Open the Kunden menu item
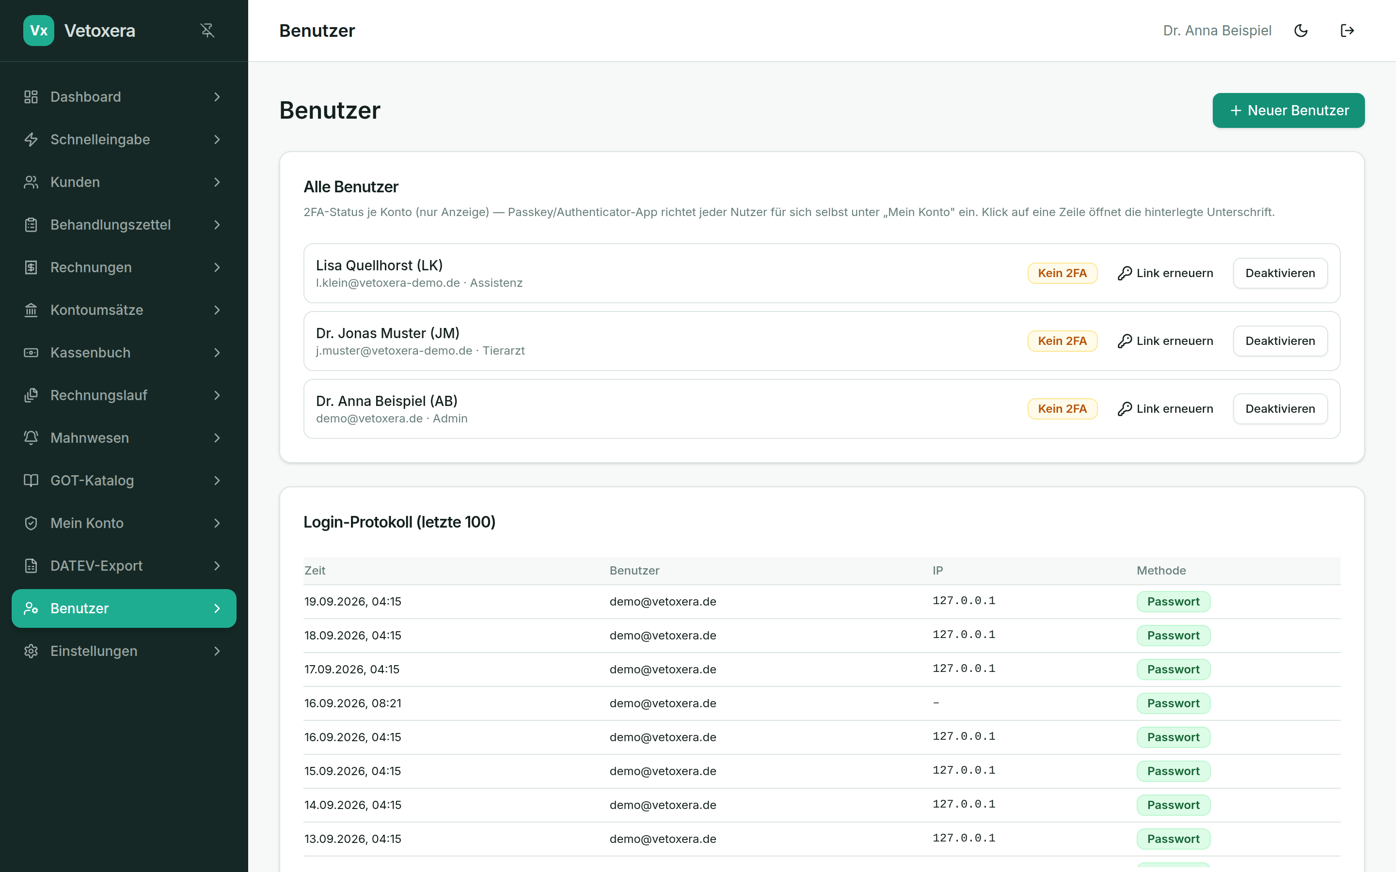Image resolution: width=1396 pixels, height=872 pixels. tap(124, 182)
